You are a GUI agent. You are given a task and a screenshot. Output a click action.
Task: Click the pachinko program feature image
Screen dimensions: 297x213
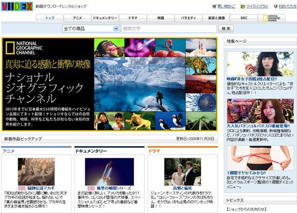pyautogui.click(x=260, y=111)
